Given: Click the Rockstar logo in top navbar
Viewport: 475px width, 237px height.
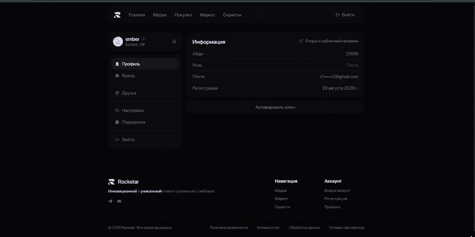Looking at the screenshot, I should pyautogui.click(x=117, y=15).
